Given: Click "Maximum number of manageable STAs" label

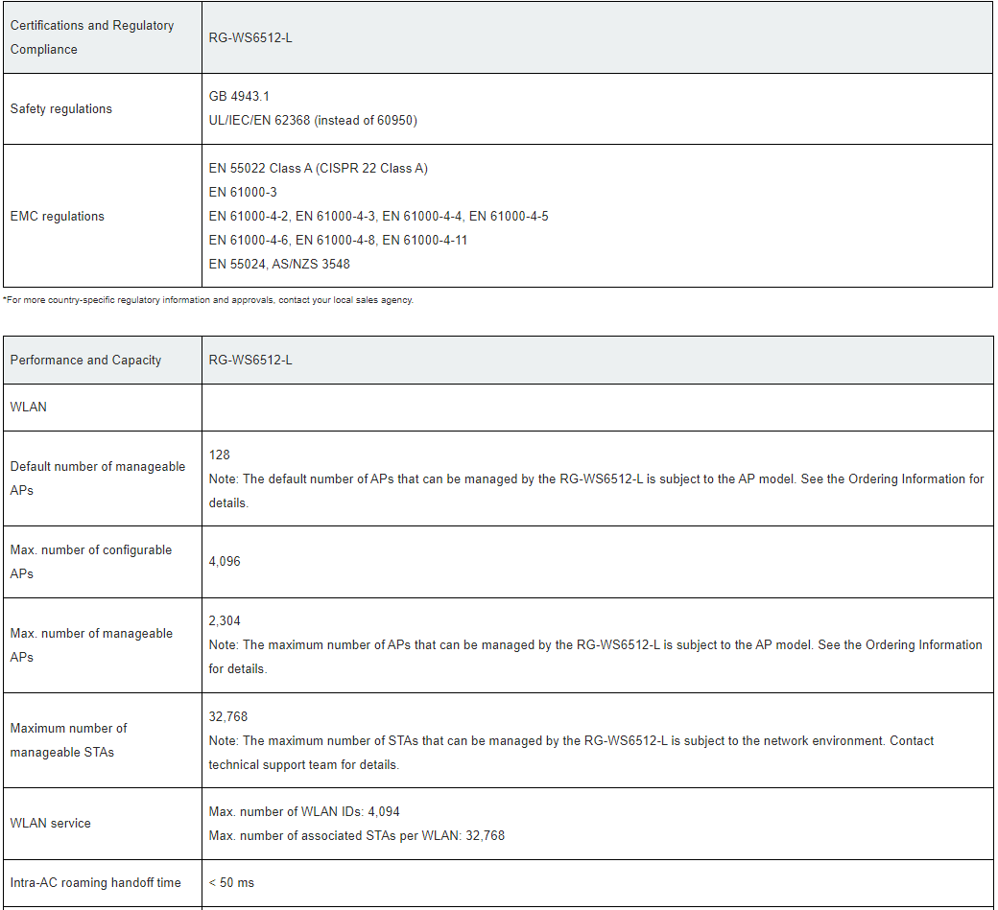Looking at the screenshot, I should (x=69, y=740).
